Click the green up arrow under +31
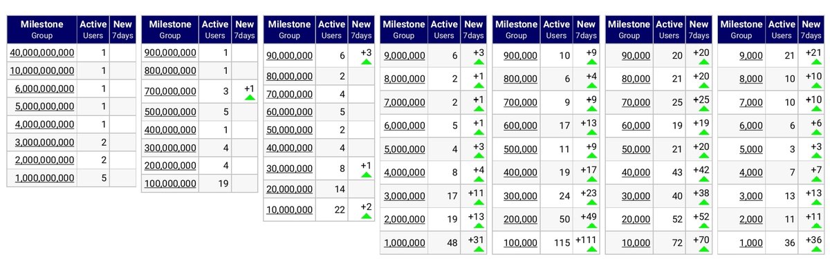This screenshot has width=830, height=259. 474,249
